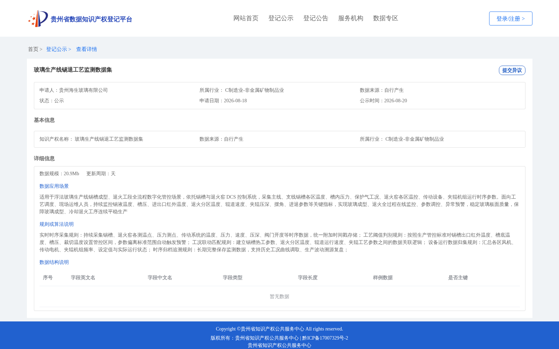Submit an objection with 提交异议
Screen dimensions: 559x349
[512, 70]
